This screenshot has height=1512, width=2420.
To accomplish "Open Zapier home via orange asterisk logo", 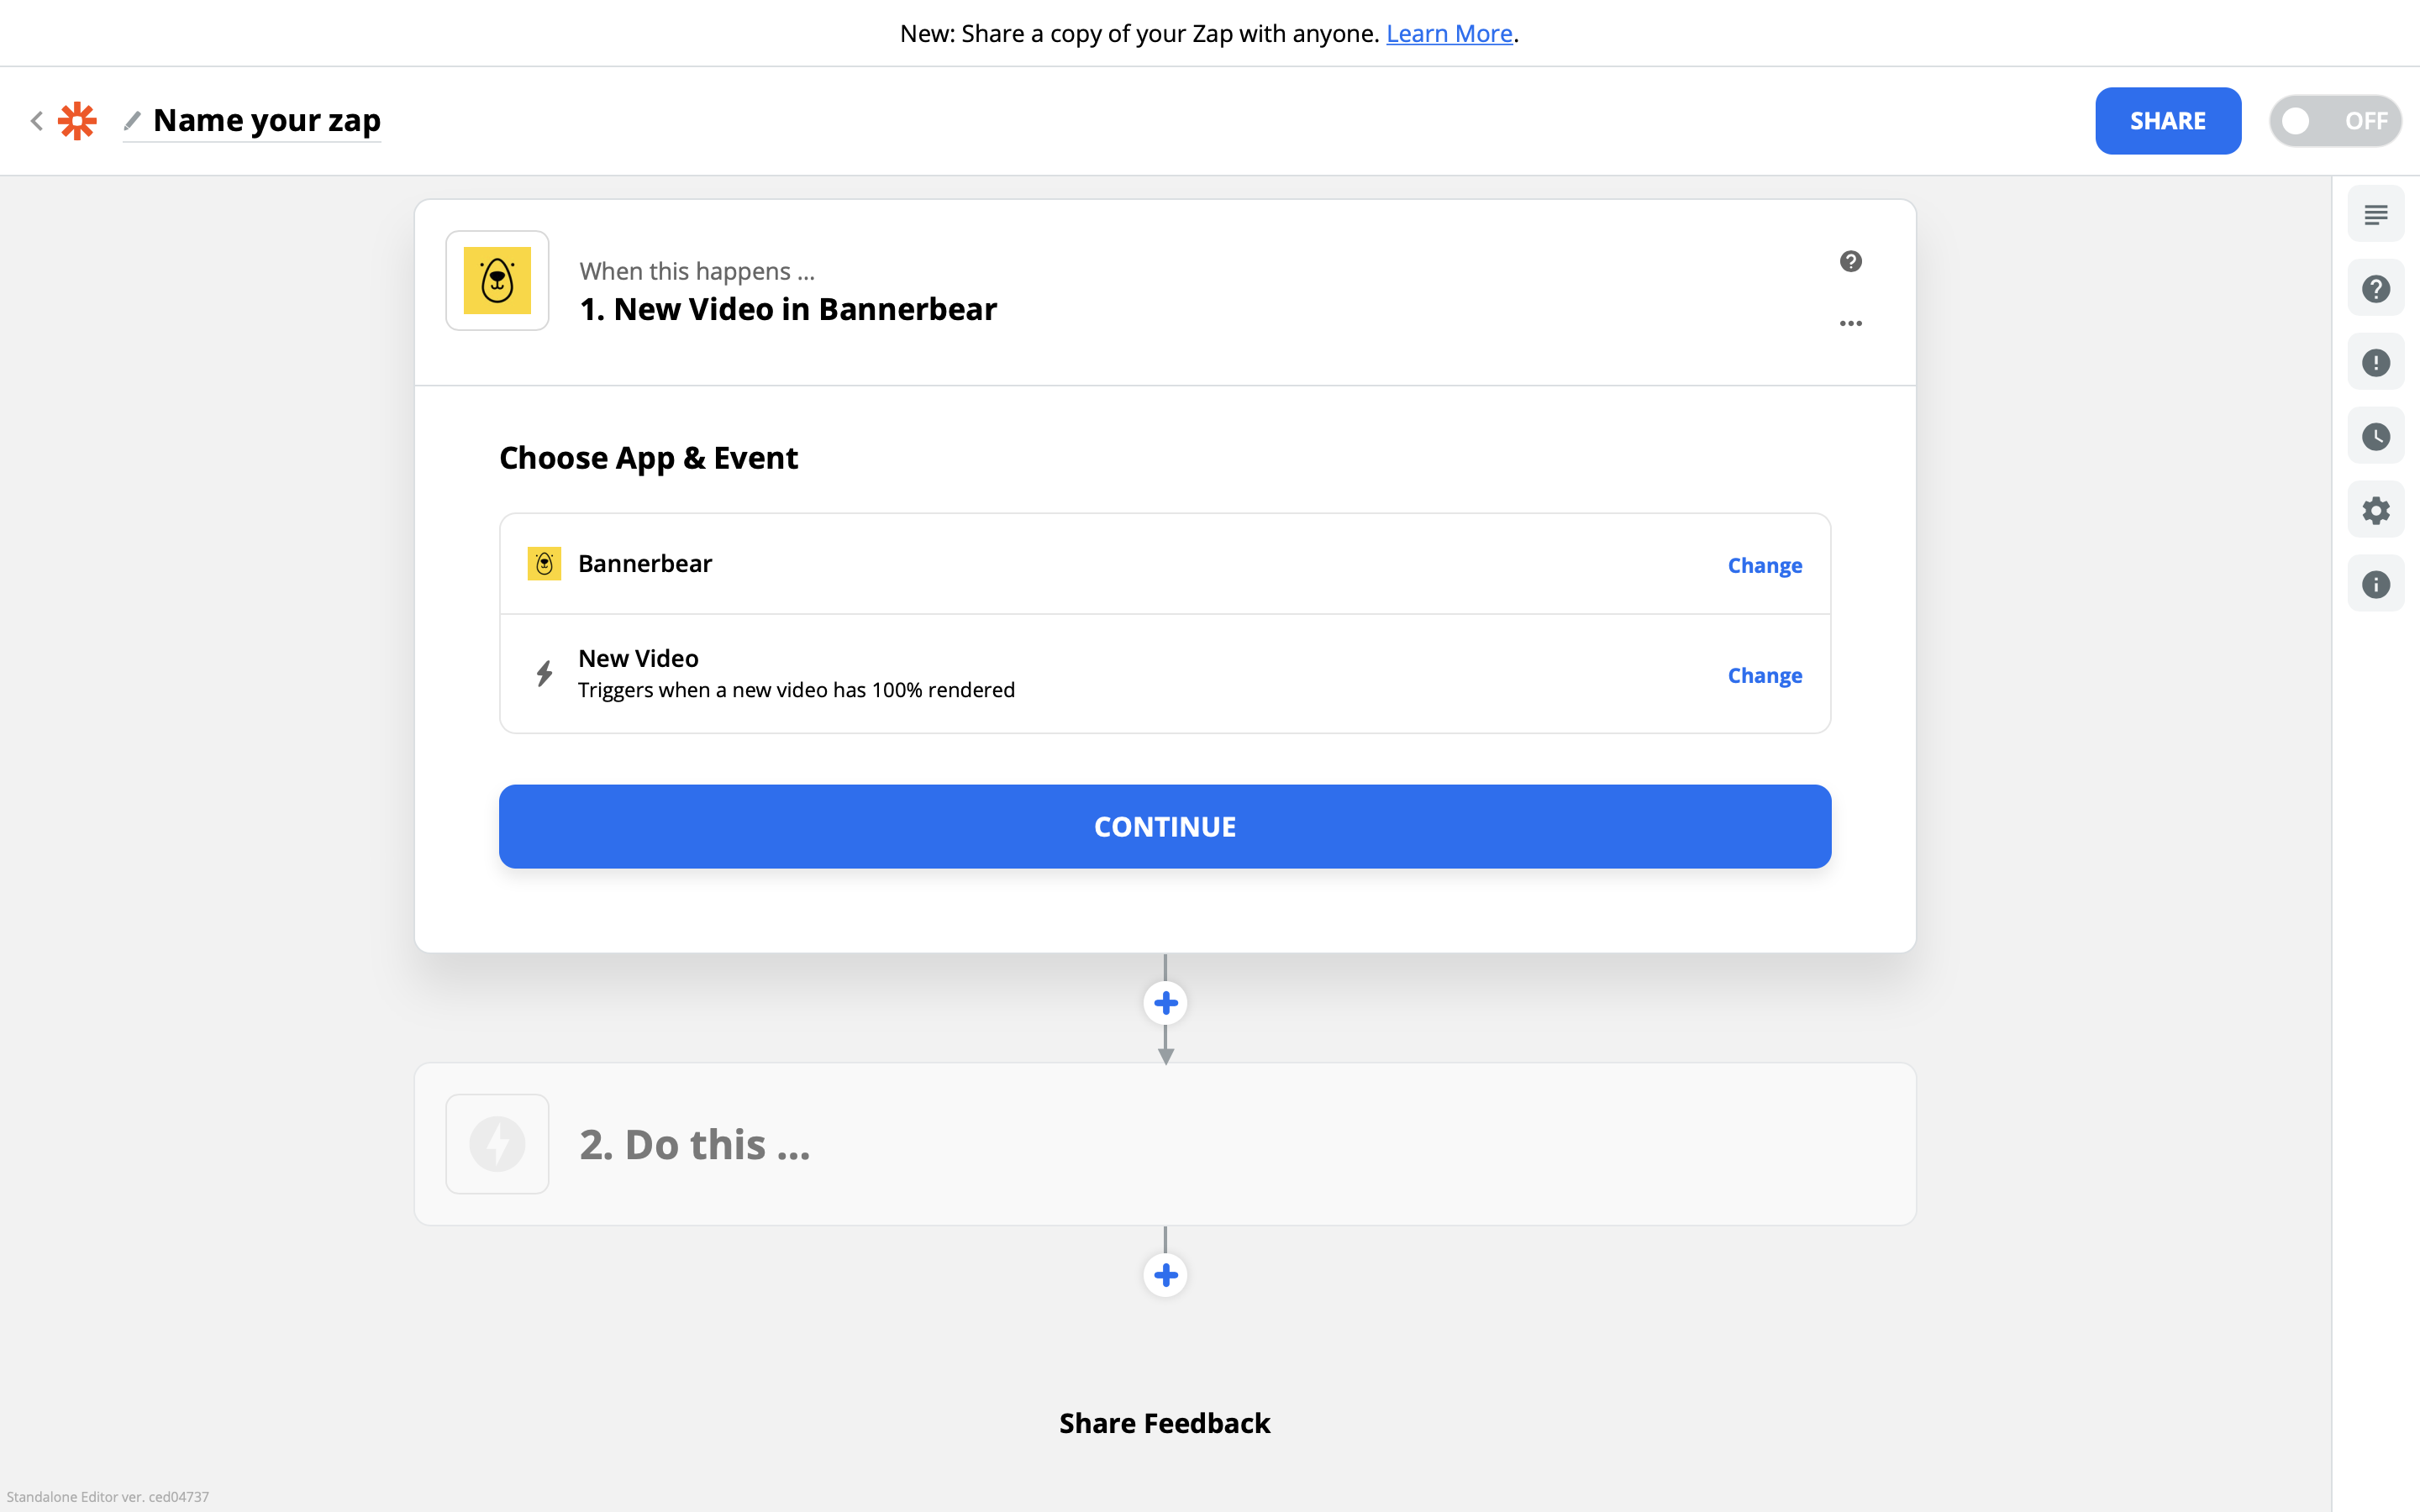I will [x=77, y=121].
